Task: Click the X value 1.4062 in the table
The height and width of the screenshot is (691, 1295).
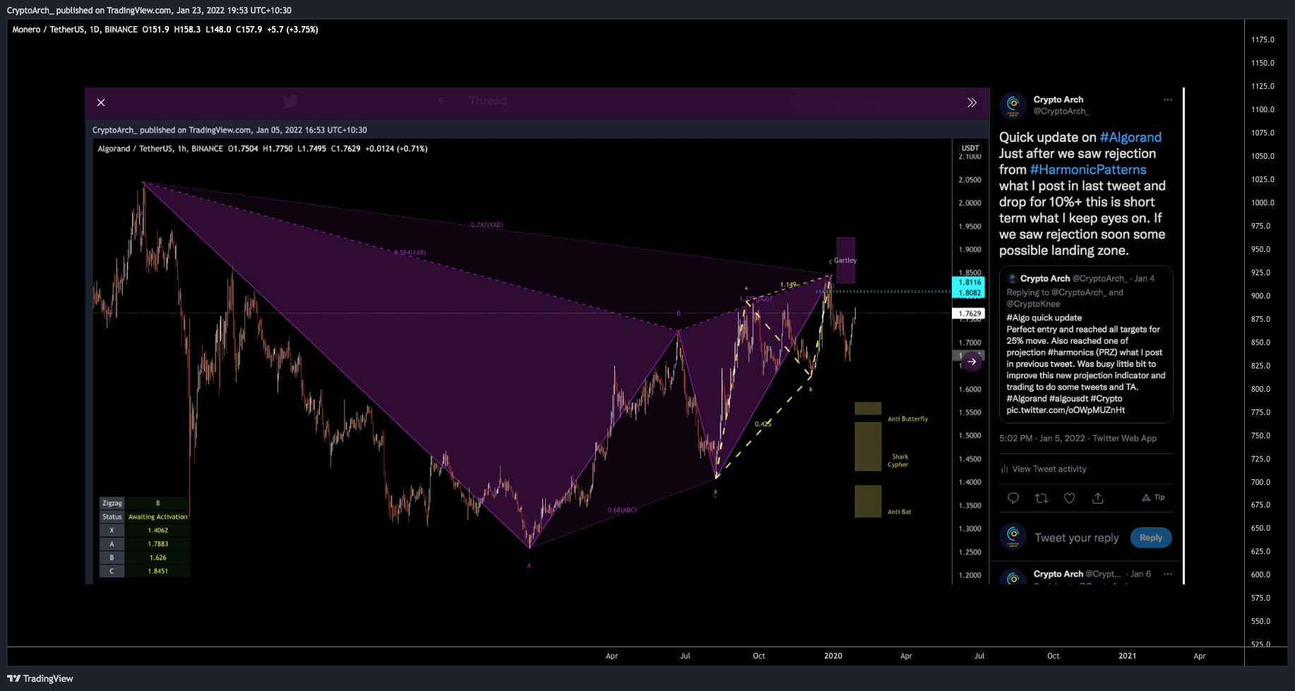Action: (157, 530)
